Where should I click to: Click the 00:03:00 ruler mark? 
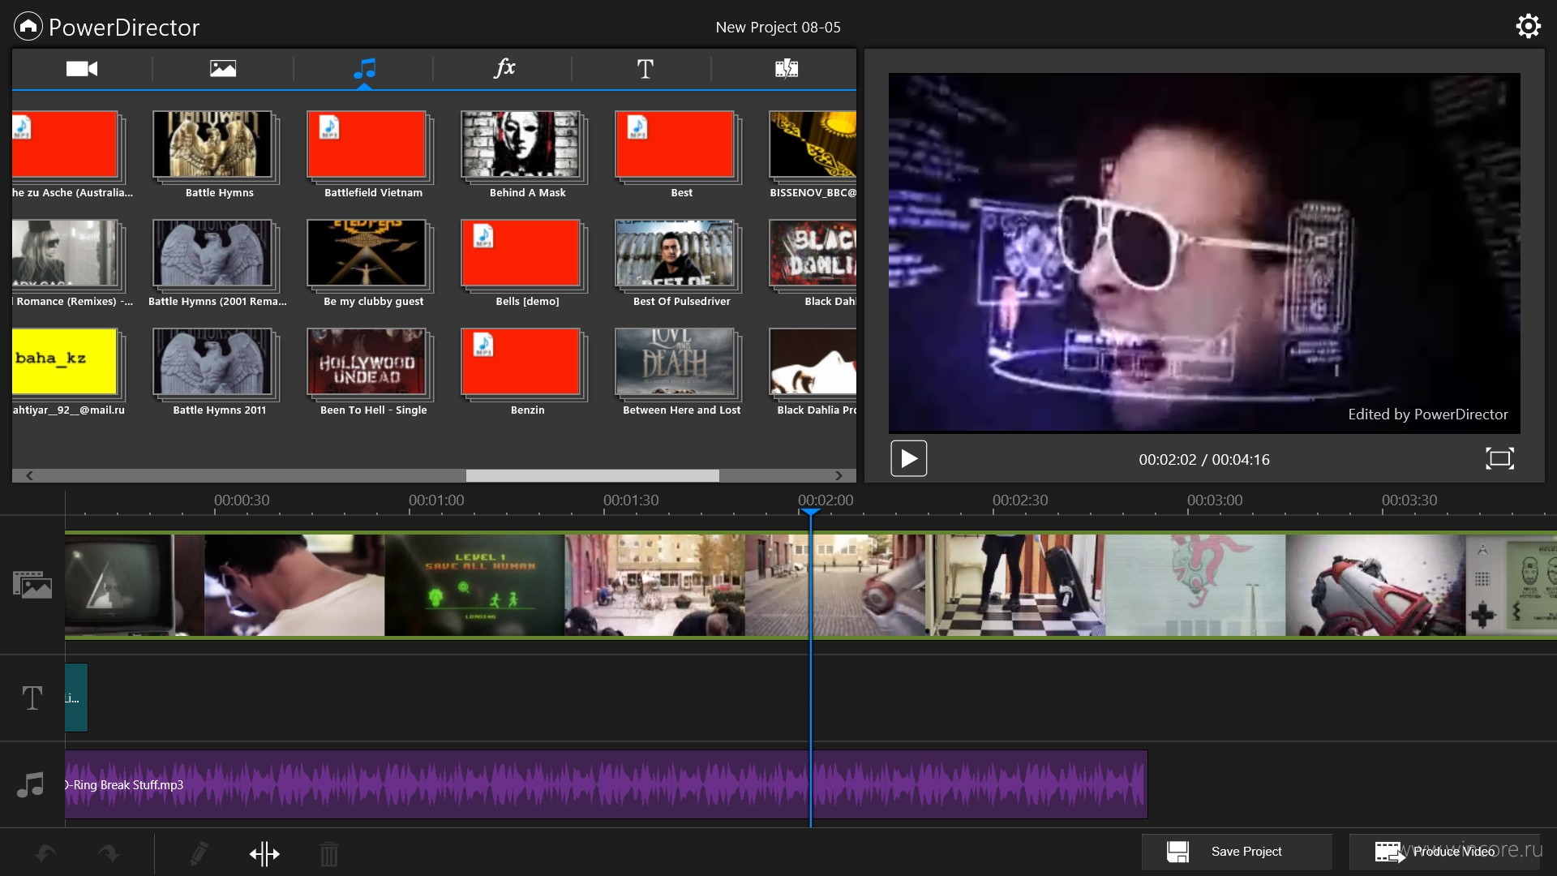[1215, 500]
